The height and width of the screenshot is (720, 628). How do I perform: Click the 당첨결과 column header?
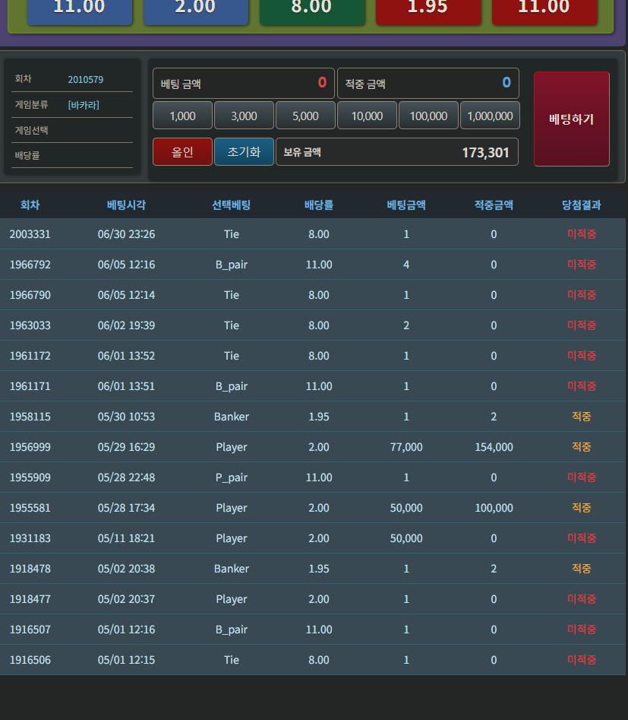tap(581, 205)
